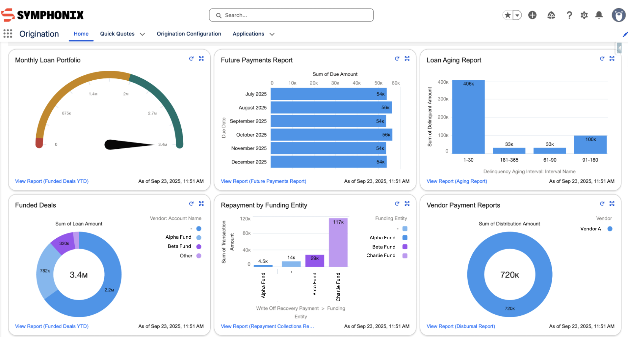
Task: Open the Notifications bell
Action: point(599,15)
